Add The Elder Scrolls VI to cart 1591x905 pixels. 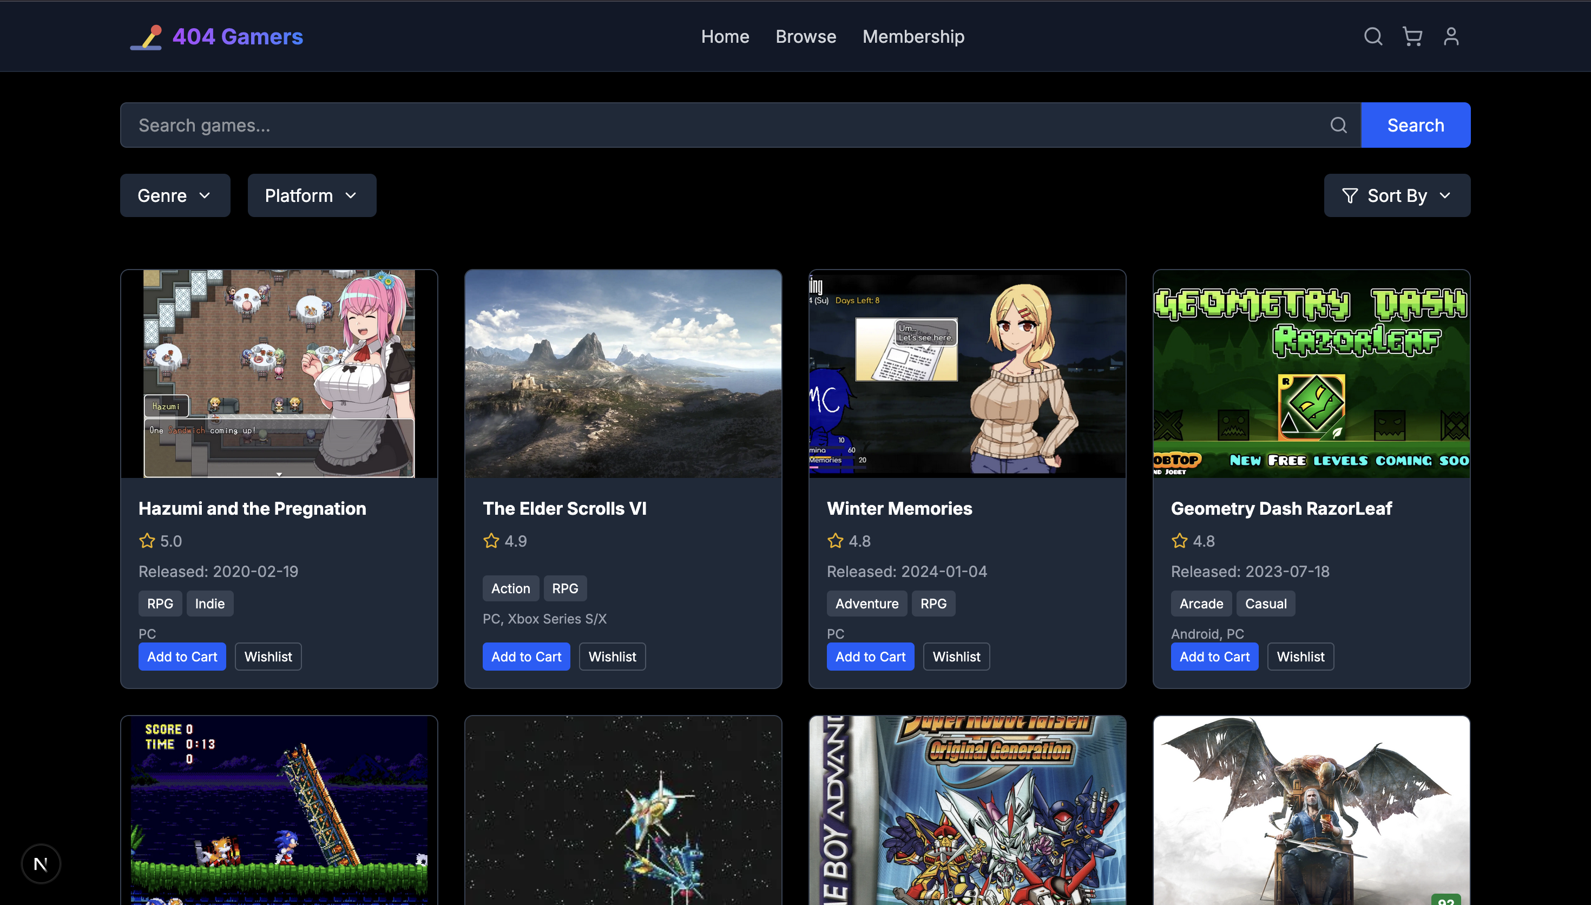(x=525, y=657)
